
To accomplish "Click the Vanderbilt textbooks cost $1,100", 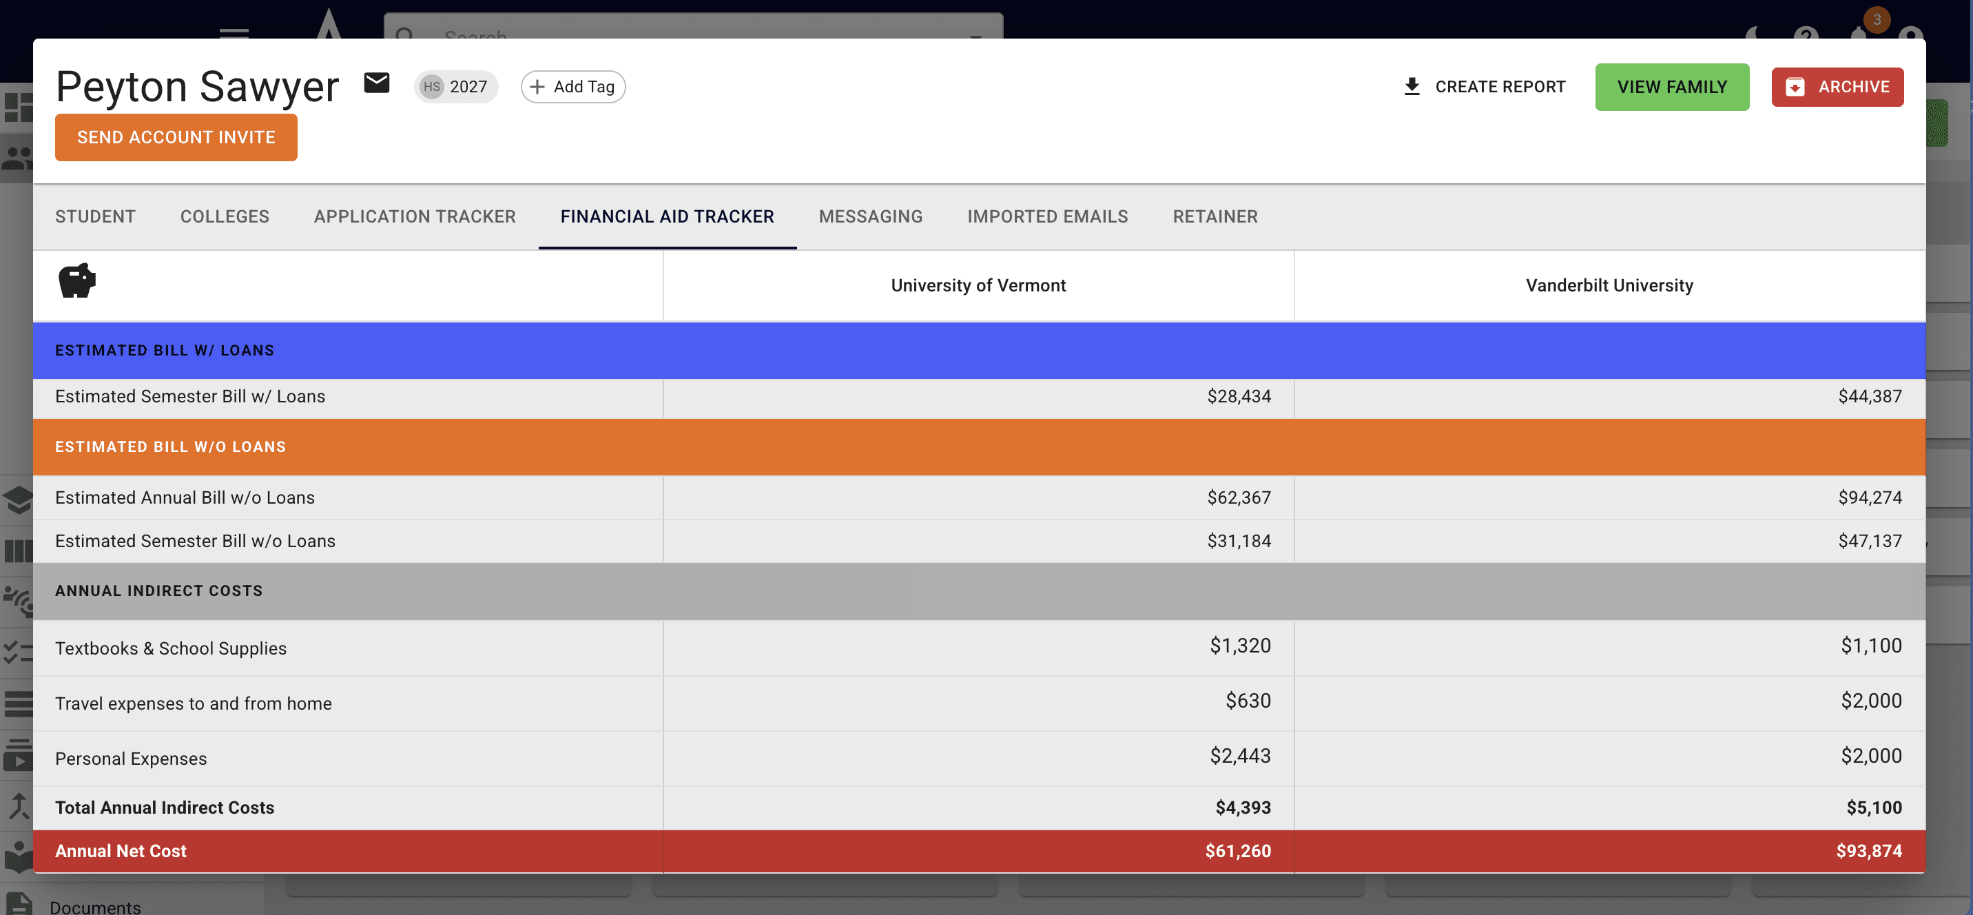I will (x=1871, y=645).
